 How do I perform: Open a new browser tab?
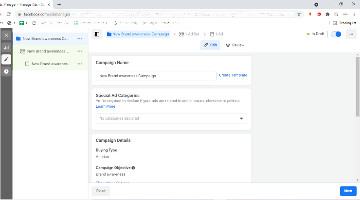(59, 4)
